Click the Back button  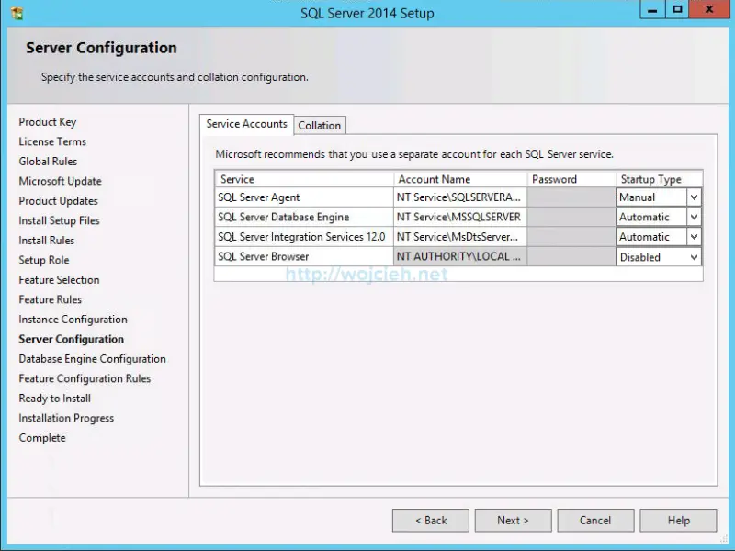click(x=430, y=520)
